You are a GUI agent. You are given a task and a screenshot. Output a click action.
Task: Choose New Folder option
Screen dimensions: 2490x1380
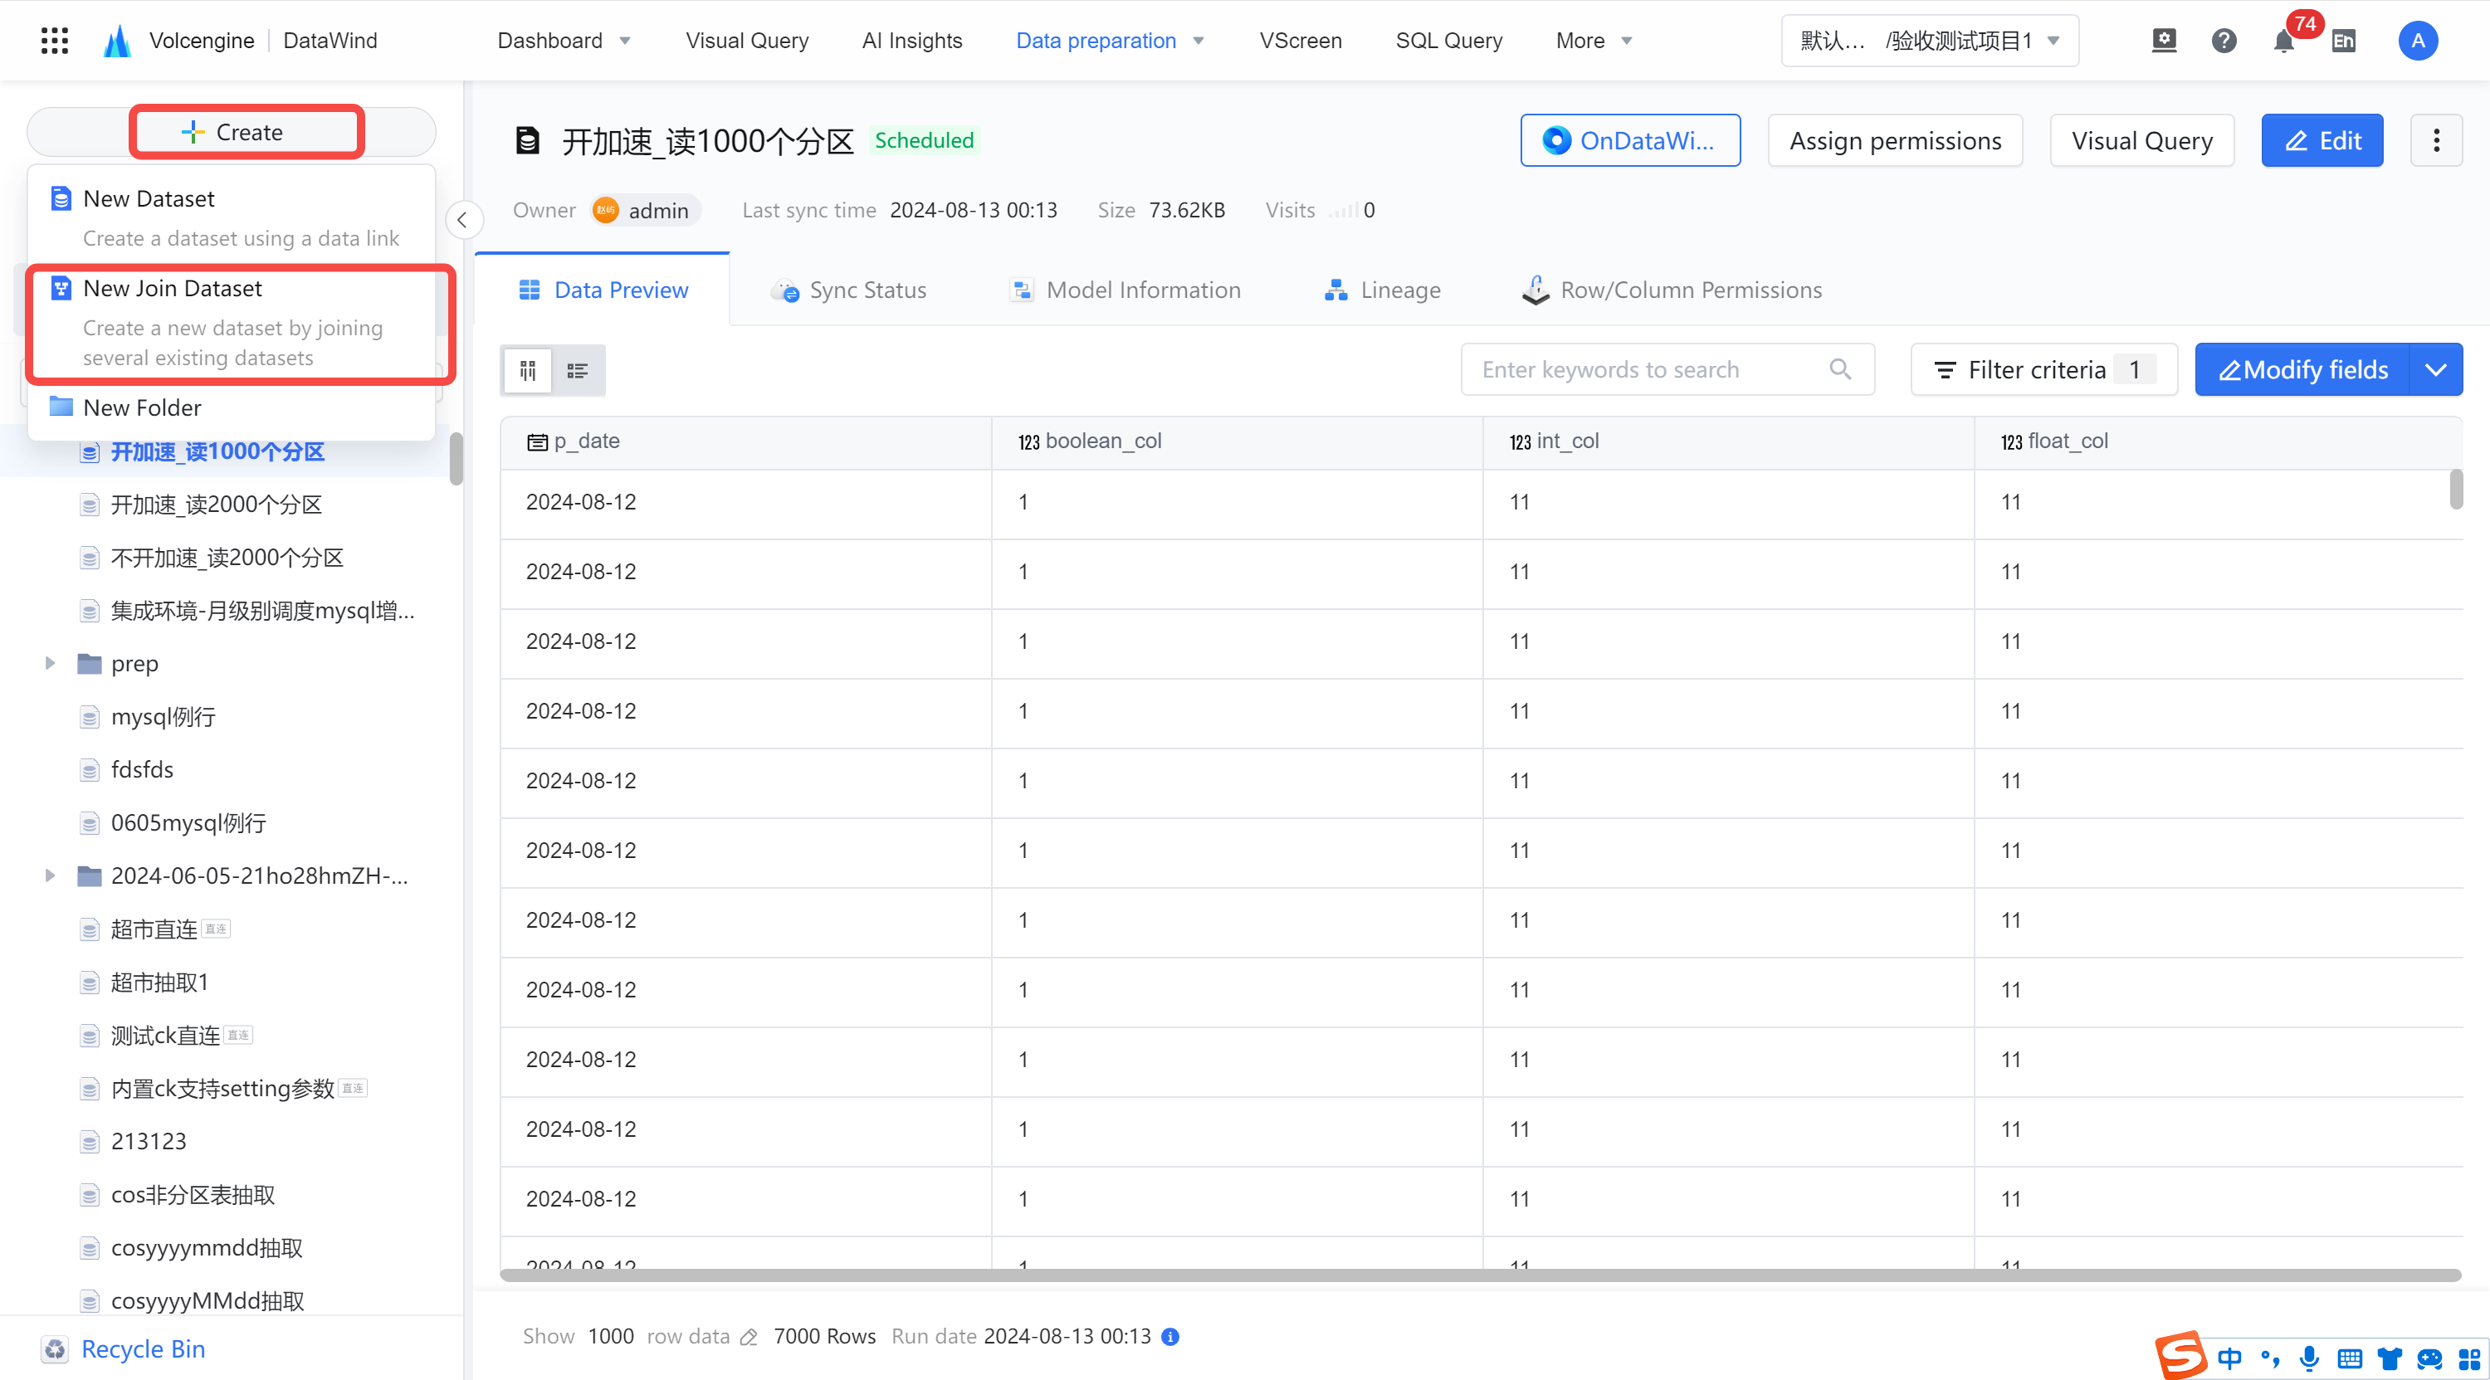coord(232,407)
